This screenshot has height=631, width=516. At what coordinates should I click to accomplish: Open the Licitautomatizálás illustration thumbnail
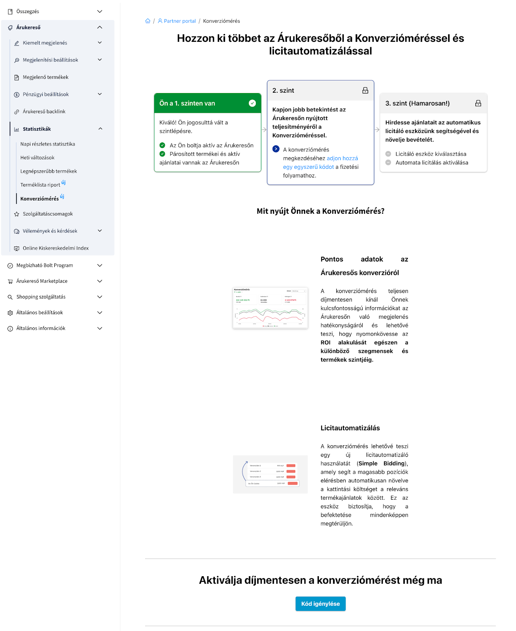[270, 474]
